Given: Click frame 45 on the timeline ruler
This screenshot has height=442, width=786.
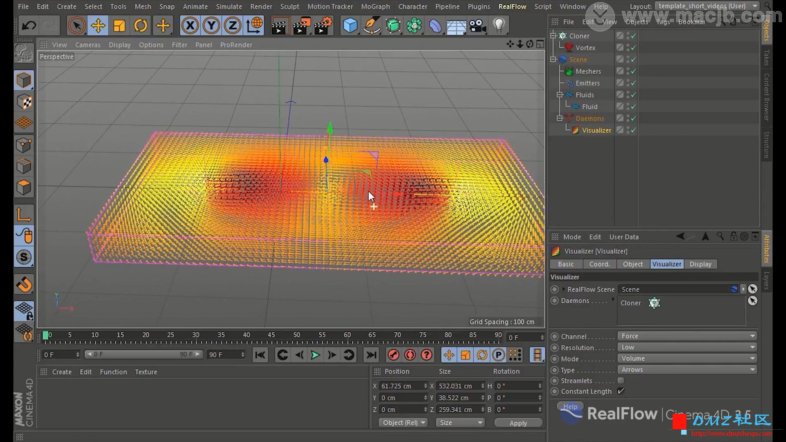Looking at the screenshot, I should (271, 335).
